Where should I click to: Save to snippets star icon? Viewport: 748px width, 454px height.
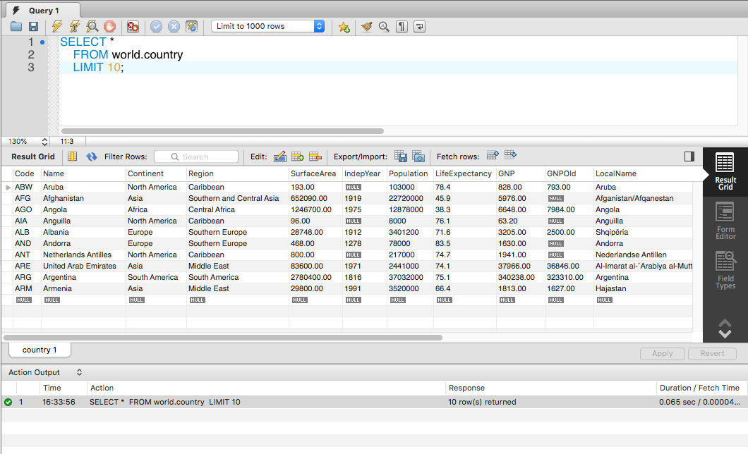click(344, 27)
